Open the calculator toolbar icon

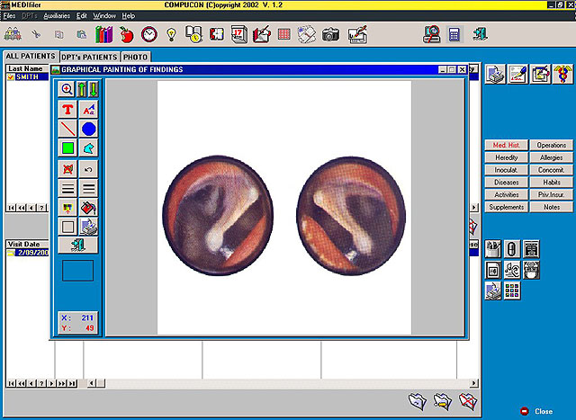point(454,34)
